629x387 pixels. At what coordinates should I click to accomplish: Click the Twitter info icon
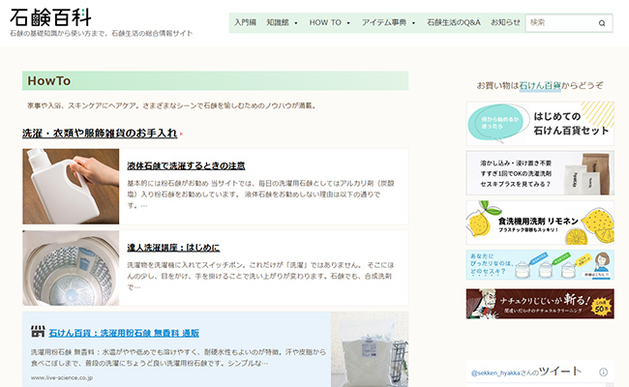coord(603,372)
